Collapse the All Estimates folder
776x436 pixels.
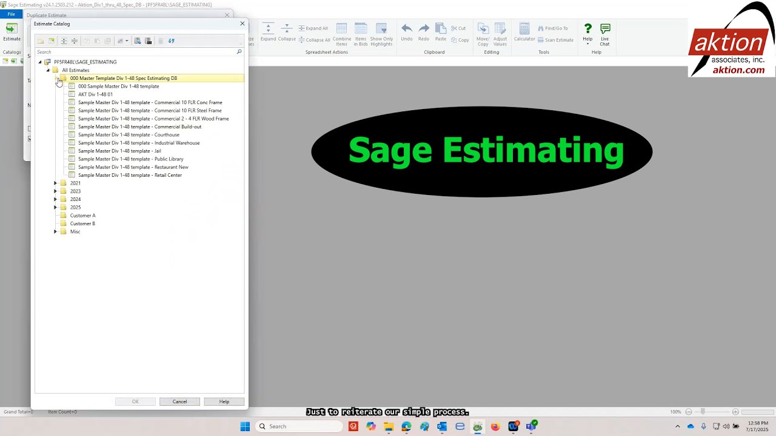pos(48,70)
